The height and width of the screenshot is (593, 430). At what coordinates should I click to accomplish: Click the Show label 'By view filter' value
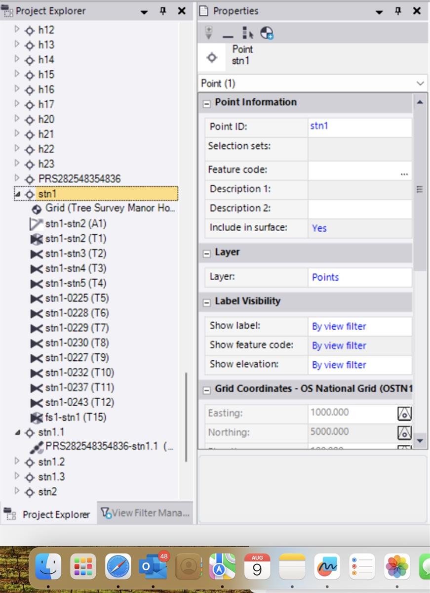pyautogui.click(x=339, y=327)
